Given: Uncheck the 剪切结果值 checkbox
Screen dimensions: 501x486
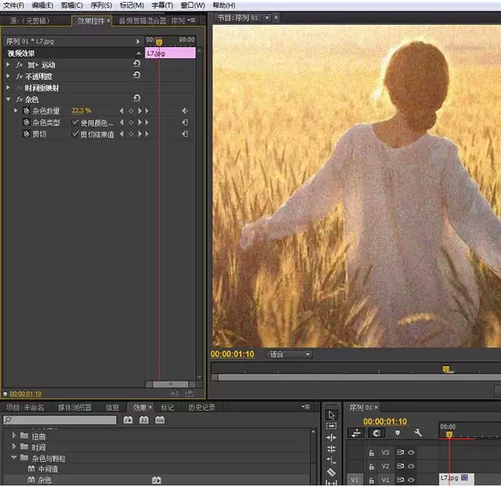Looking at the screenshot, I should click(76, 134).
